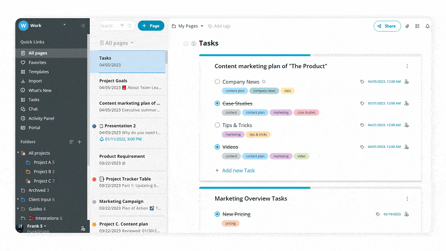
Task: Toggle the page layout view icon
Action: click(x=417, y=26)
